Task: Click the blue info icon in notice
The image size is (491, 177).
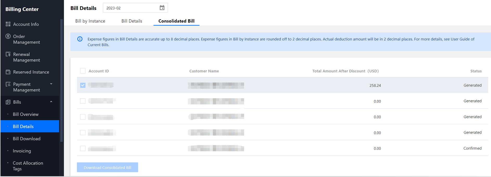Action: pyautogui.click(x=80, y=39)
